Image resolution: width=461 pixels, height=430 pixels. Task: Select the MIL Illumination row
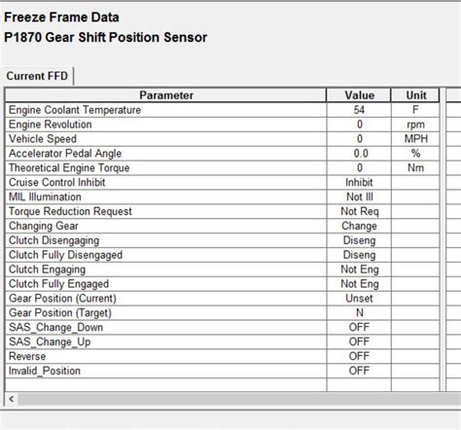pos(223,197)
